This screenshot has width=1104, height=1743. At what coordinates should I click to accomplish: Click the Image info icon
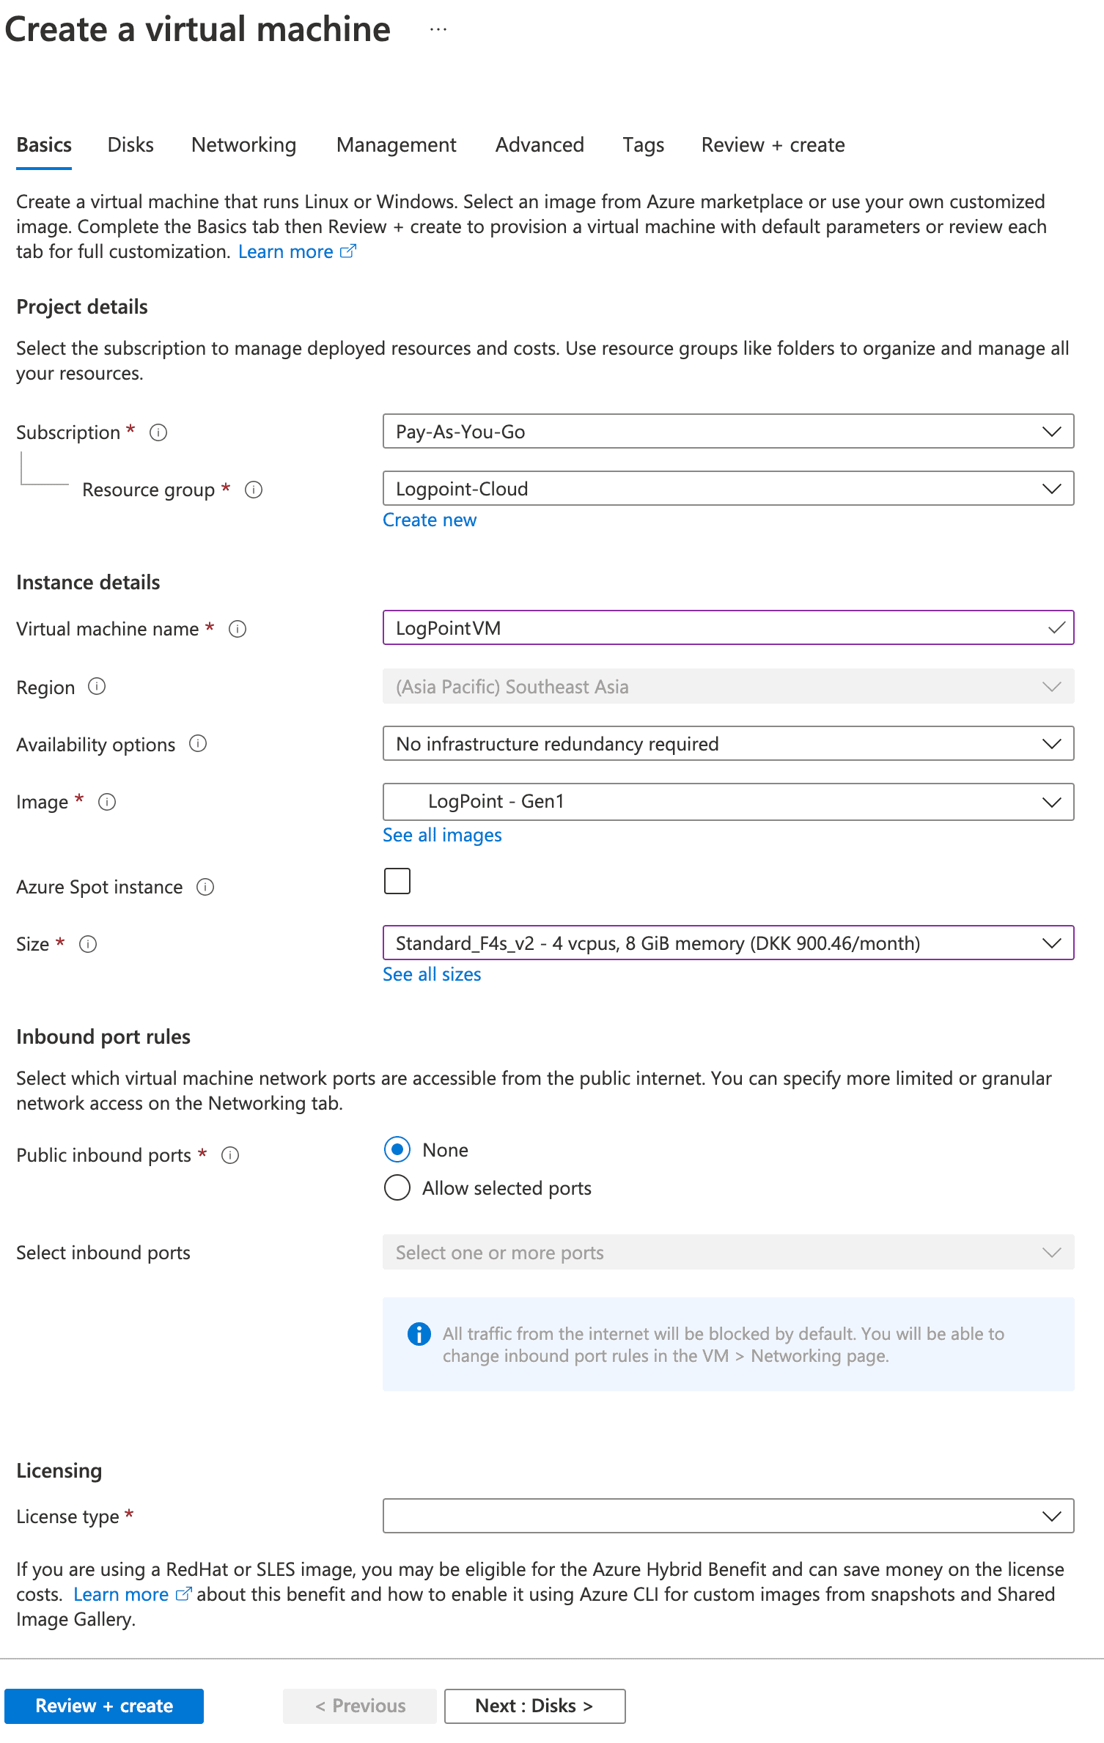tap(107, 802)
